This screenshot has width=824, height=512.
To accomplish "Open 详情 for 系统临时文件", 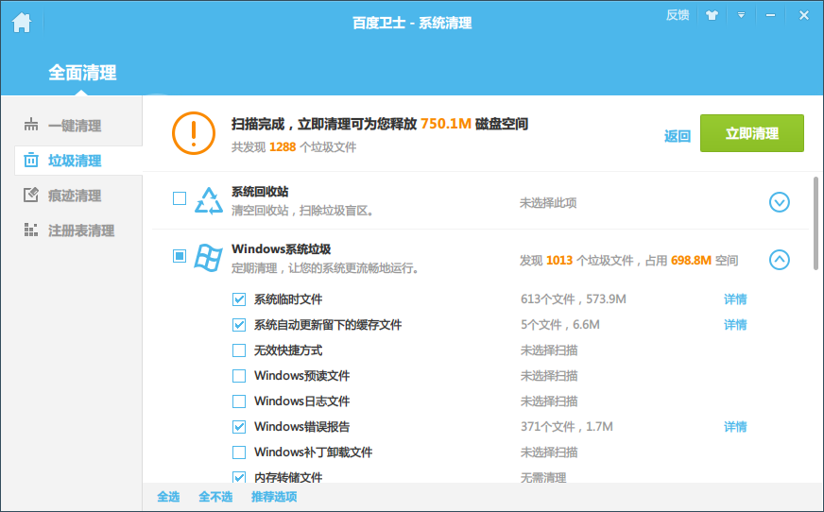I will pyautogui.click(x=735, y=299).
